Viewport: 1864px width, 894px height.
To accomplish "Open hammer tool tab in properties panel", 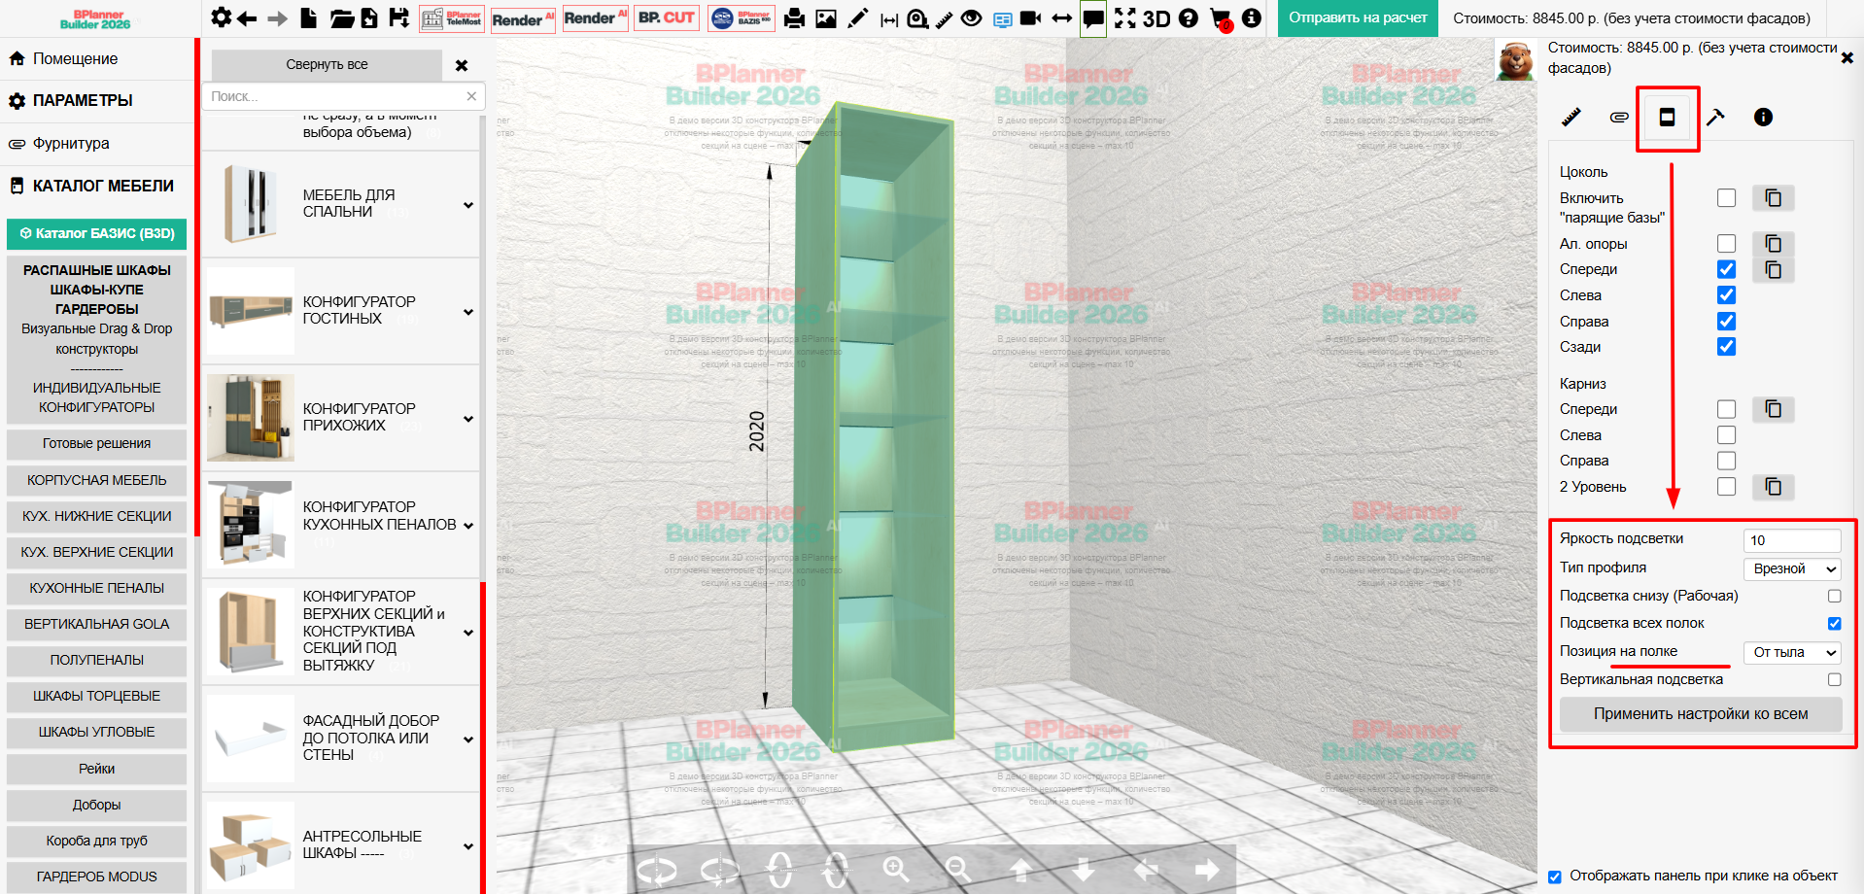I will 1715,117.
